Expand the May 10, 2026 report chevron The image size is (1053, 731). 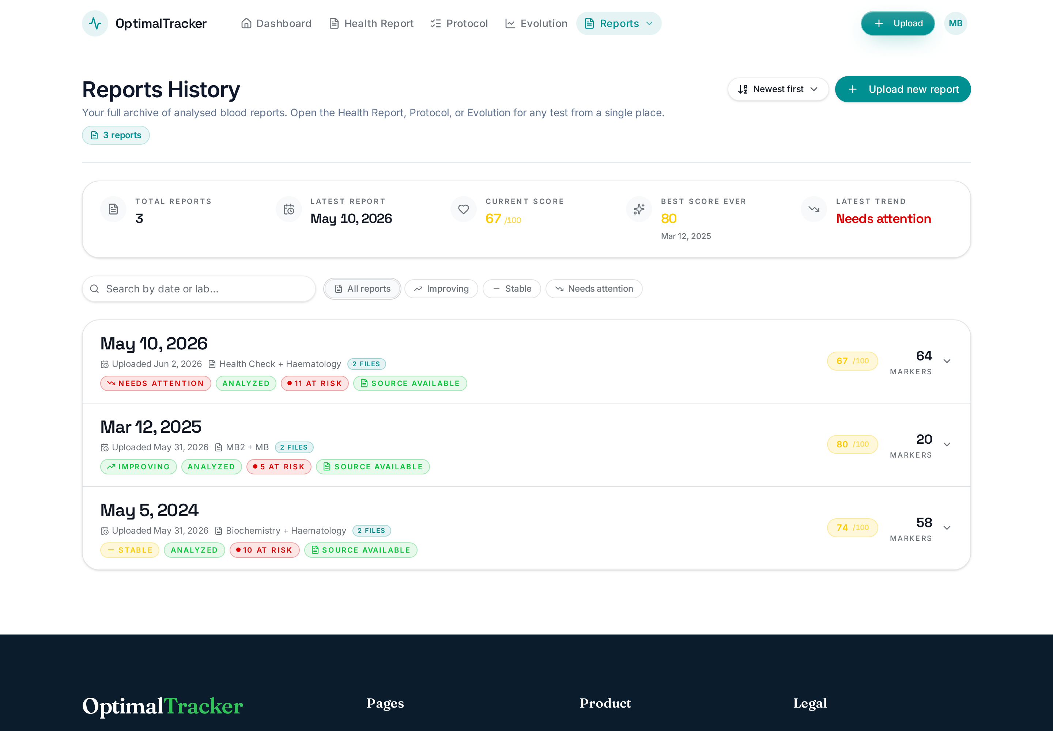[947, 361]
